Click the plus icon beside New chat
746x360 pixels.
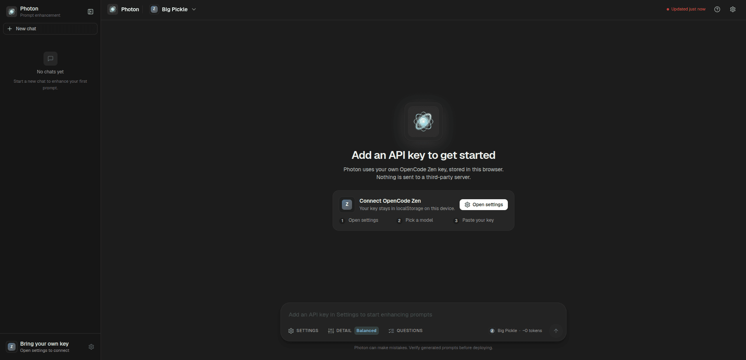[x=10, y=29]
